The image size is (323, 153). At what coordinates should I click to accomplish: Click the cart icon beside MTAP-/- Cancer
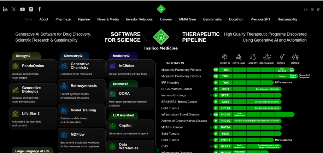211,127
